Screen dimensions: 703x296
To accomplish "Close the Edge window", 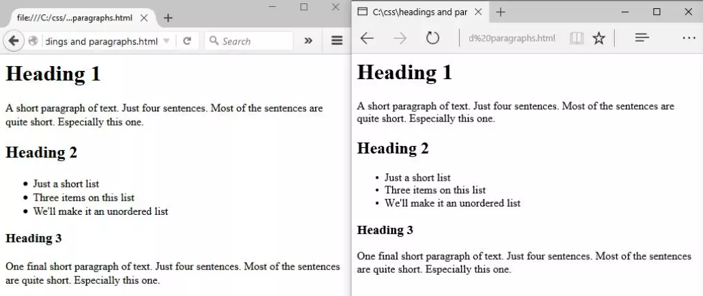I will [688, 12].
